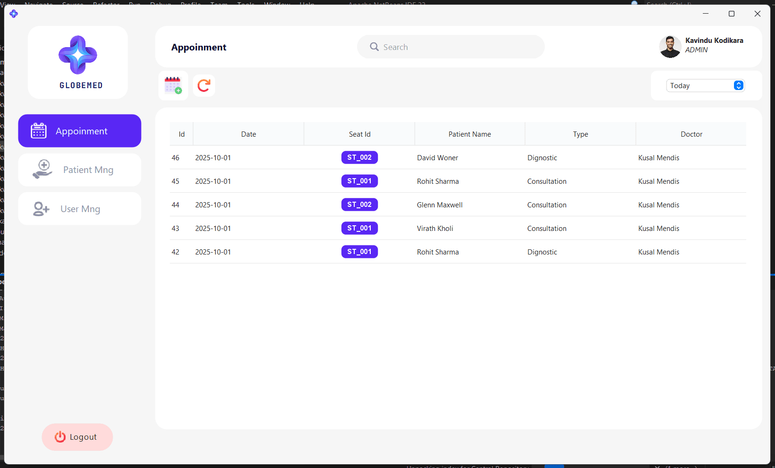Click the Today dropdown arrow stepper
This screenshot has width=775, height=468.
click(x=739, y=85)
